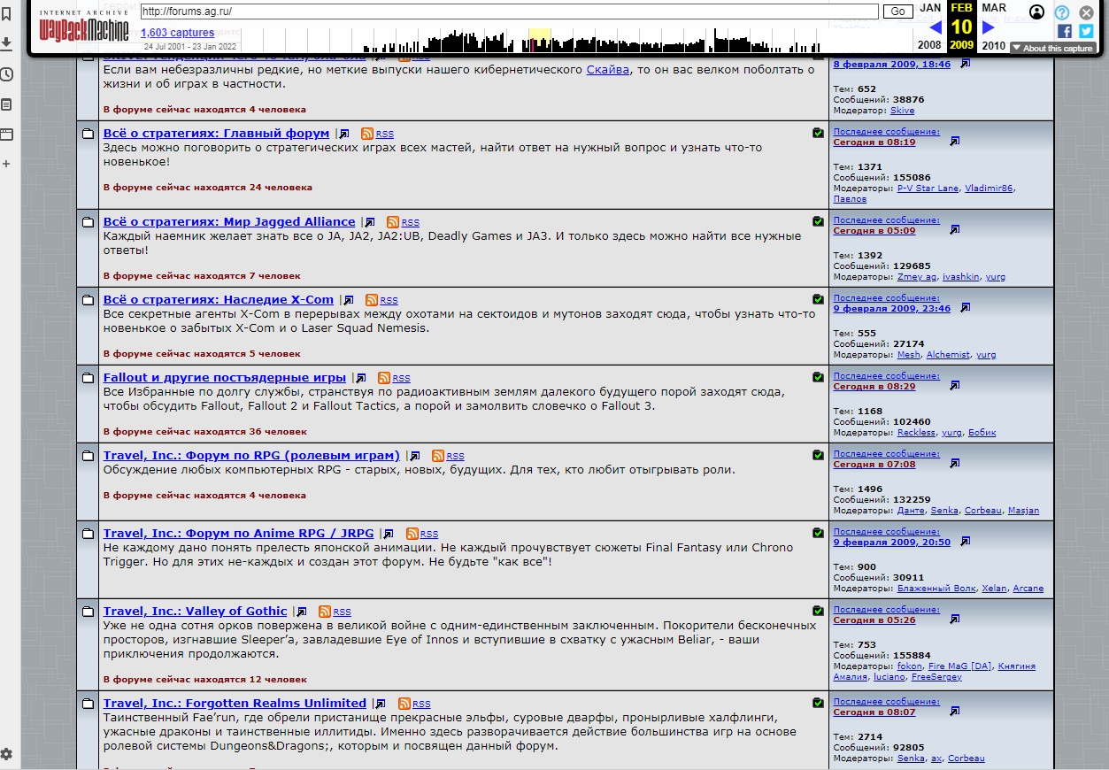Click the green check icon in the Anime RPG / JRPG row
Screen dimensions: 1109x770
tap(818, 533)
